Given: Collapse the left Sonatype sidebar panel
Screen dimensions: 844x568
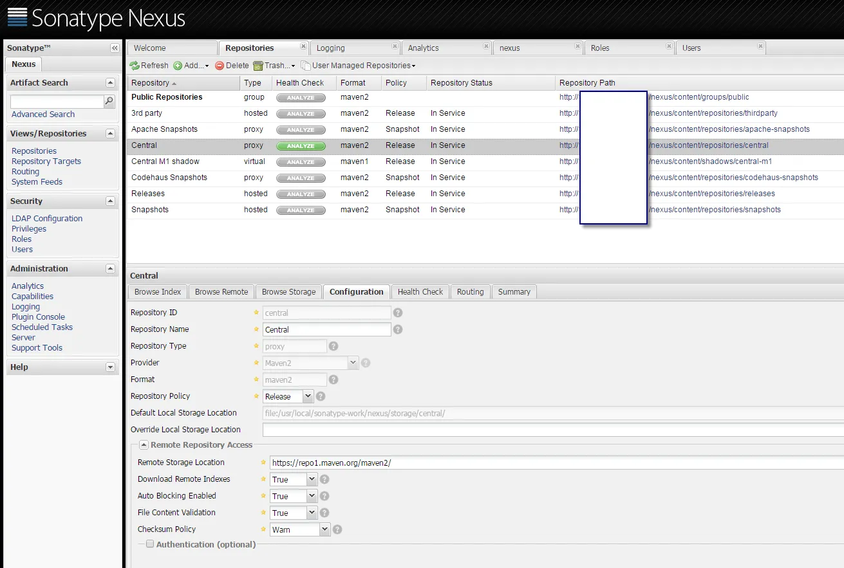Looking at the screenshot, I should pos(115,48).
